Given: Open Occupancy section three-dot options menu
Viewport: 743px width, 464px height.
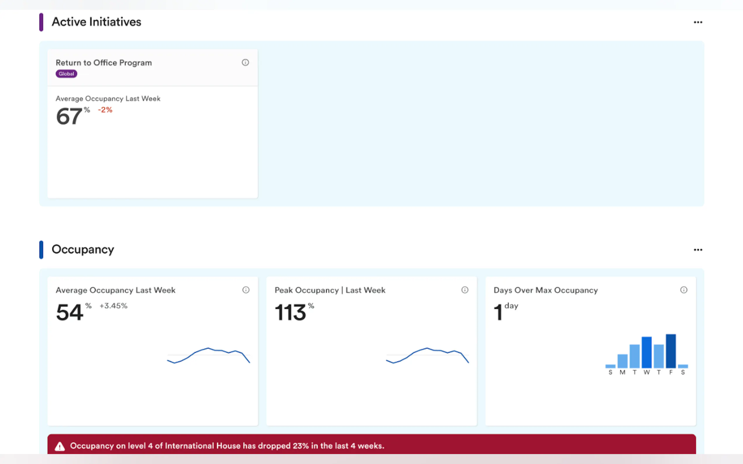Looking at the screenshot, I should (698, 250).
